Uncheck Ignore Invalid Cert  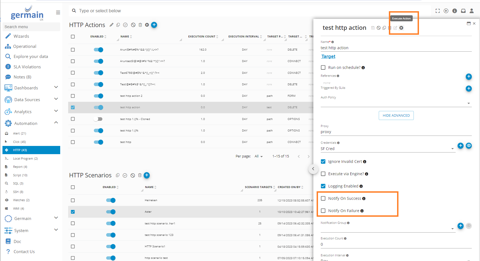[x=323, y=162]
